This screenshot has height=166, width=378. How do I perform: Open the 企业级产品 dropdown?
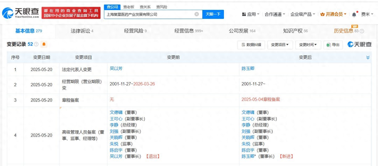(x=303, y=14)
